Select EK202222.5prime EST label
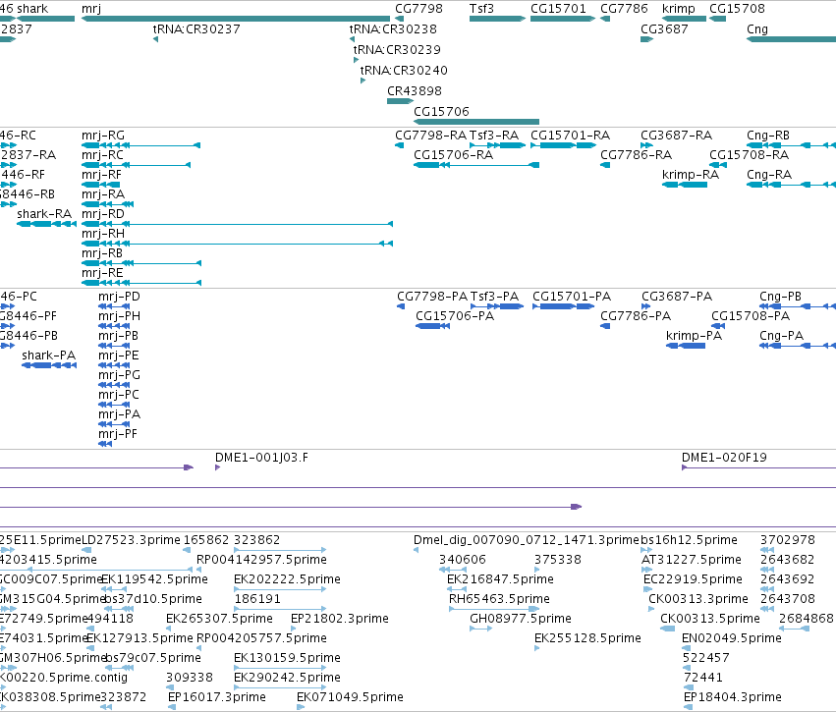Screen dimensions: 836x712 (x=287, y=579)
